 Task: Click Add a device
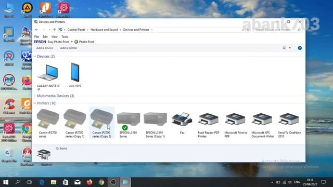pyautogui.click(x=45, y=48)
